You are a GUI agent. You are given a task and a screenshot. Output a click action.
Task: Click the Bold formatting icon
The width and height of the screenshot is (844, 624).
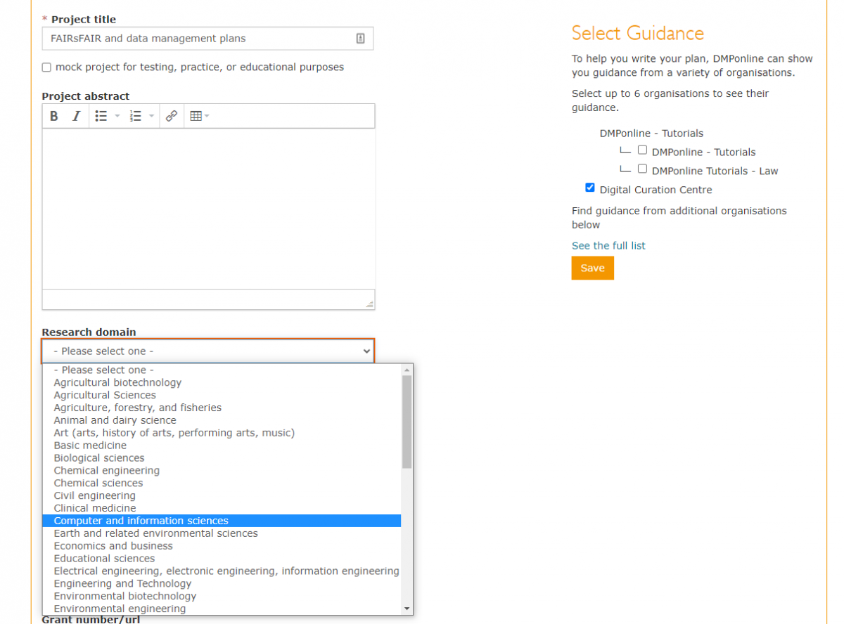[x=54, y=117]
